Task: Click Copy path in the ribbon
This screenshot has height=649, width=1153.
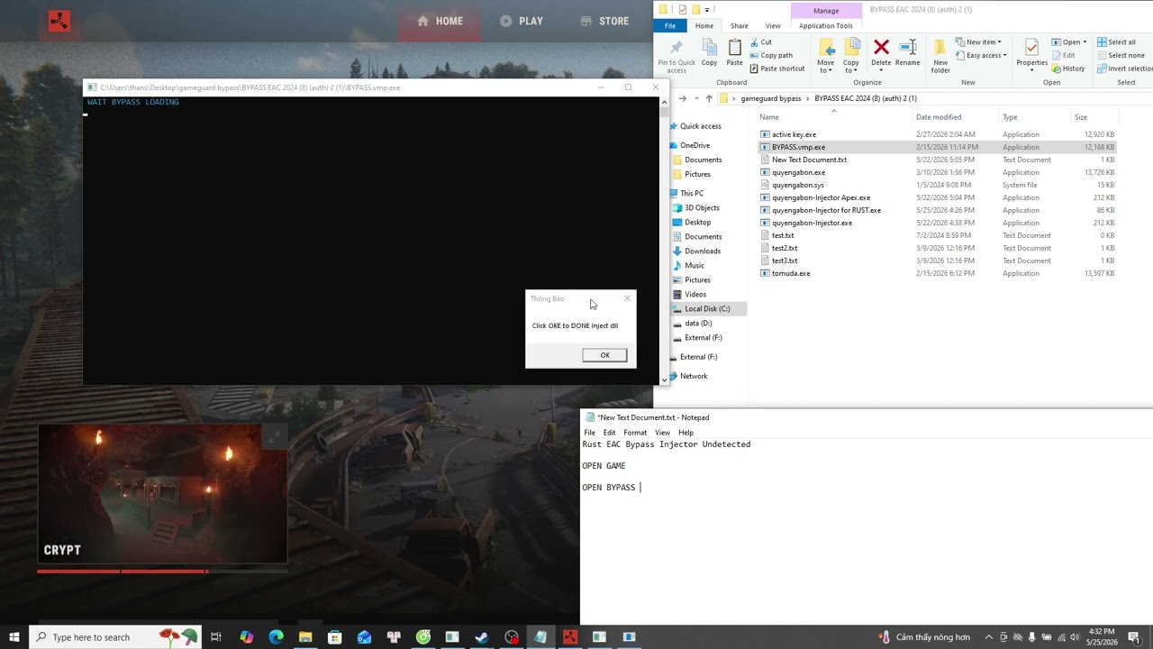Action: [x=771, y=55]
